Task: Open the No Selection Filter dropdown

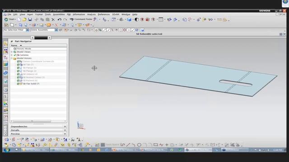Action: [x=28, y=30]
